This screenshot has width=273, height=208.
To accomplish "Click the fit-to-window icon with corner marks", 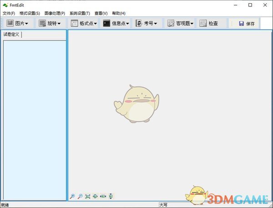I will click(x=87, y=196).
